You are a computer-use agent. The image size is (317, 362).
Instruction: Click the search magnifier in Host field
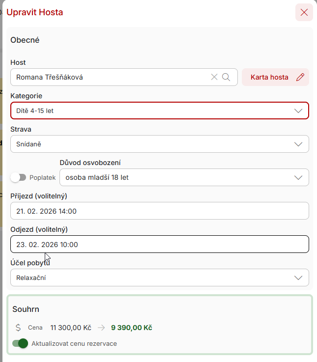226,77
